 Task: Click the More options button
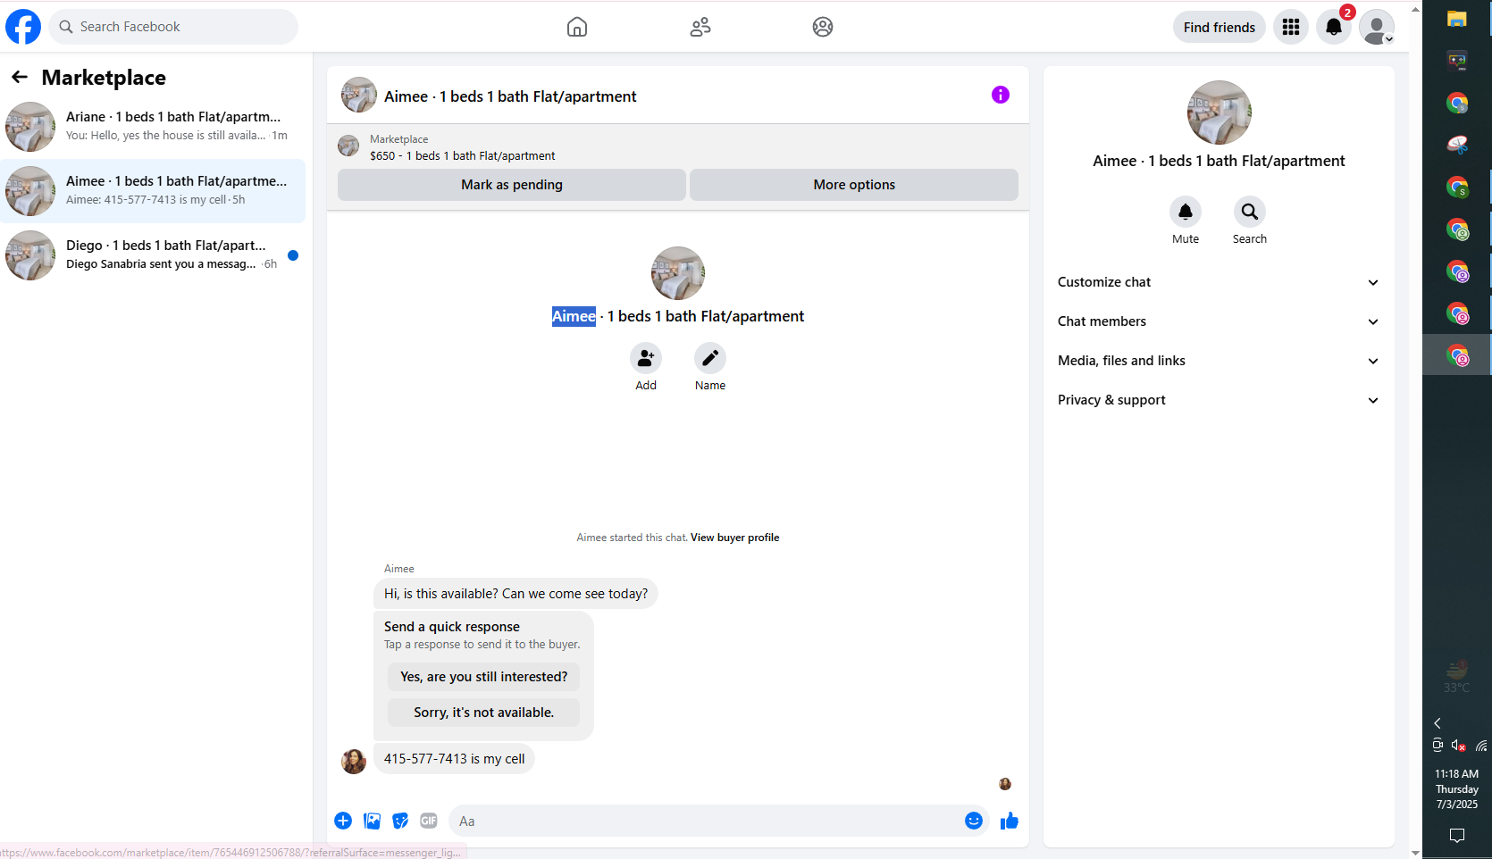(x=854, y=185)
